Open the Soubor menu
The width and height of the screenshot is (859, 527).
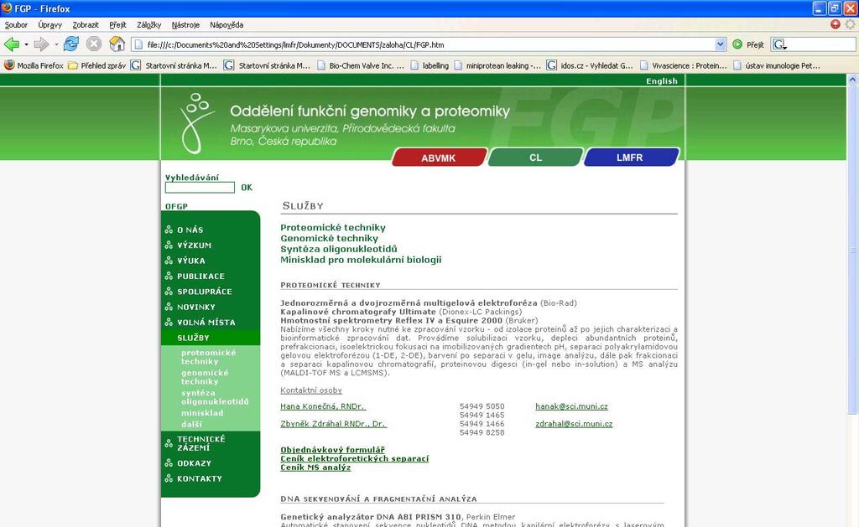click(x=16, y=24)
